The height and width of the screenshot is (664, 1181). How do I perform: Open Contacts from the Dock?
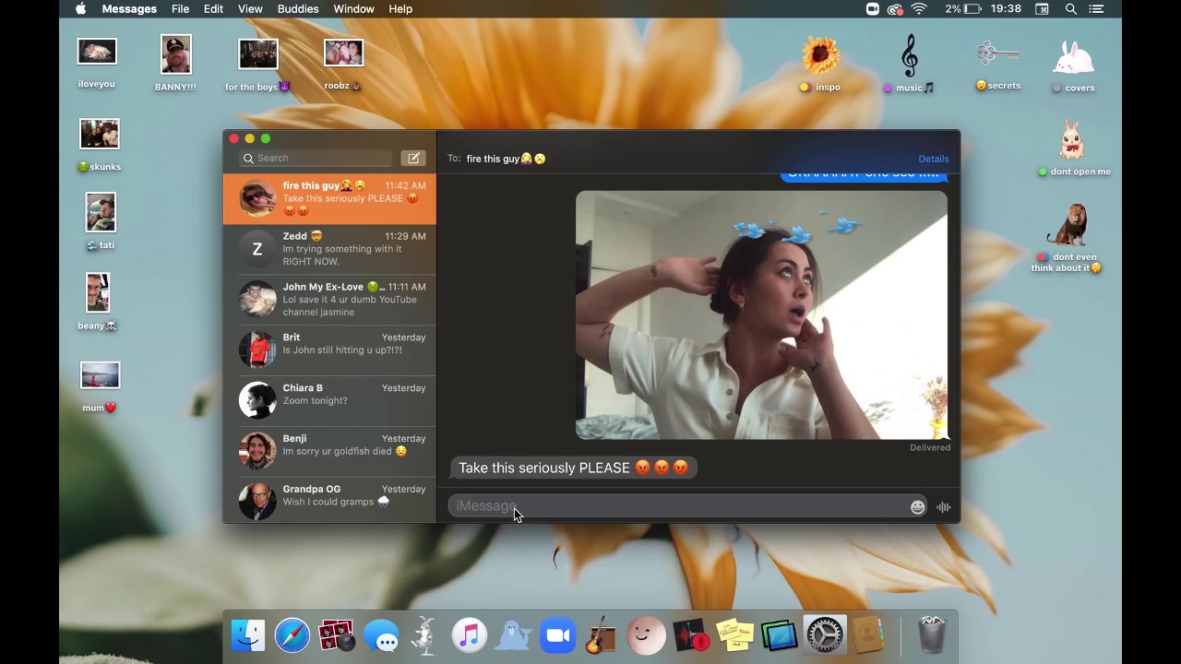pos(867,635)
